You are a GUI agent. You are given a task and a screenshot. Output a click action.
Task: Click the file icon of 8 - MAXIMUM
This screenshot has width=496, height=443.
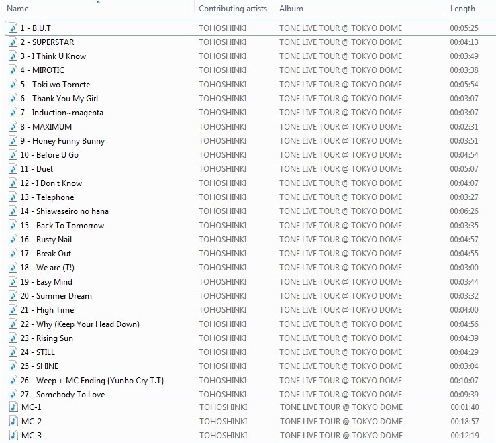coord(13,127)
